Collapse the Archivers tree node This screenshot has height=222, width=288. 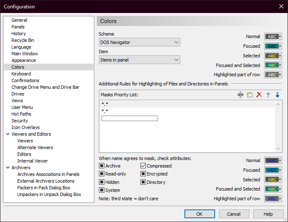click(8, 168)
